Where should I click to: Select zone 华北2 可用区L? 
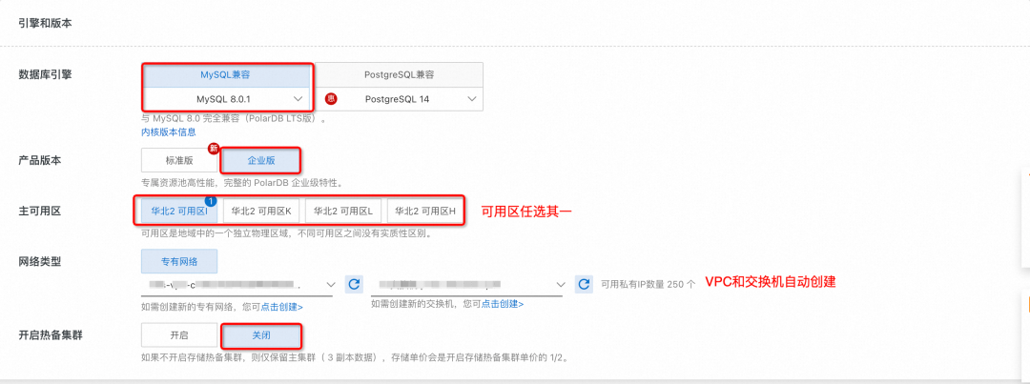coord(343,211)
